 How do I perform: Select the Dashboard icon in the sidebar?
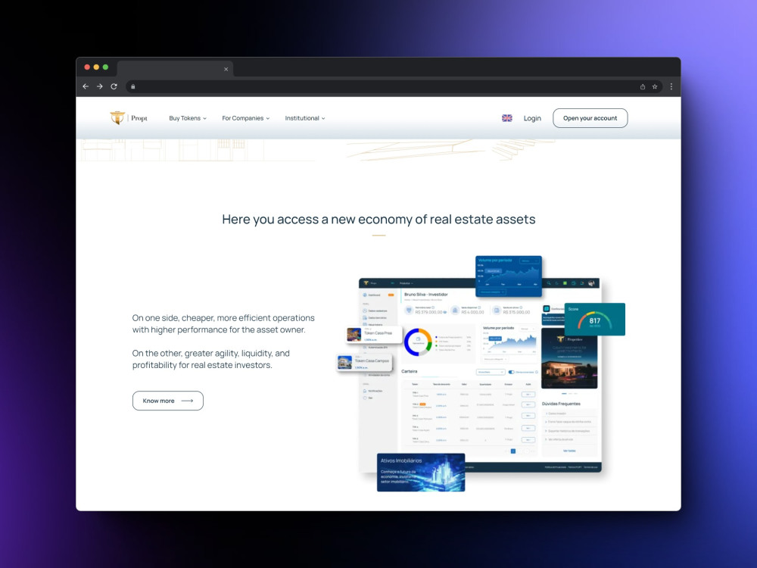(364, 295)
